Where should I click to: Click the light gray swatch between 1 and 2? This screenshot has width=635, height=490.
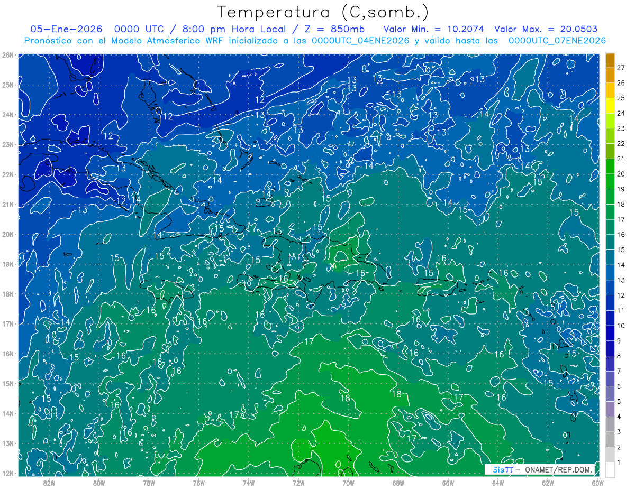point(610,454)
